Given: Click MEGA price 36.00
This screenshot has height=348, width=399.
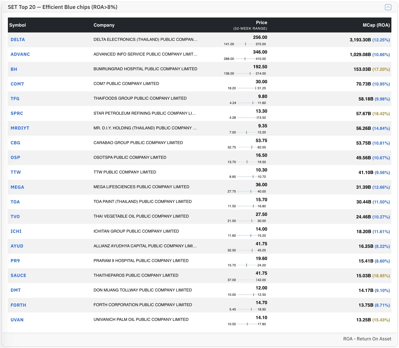Looking at the screenshot, I should pyautogui.click(x=262, y=185).
